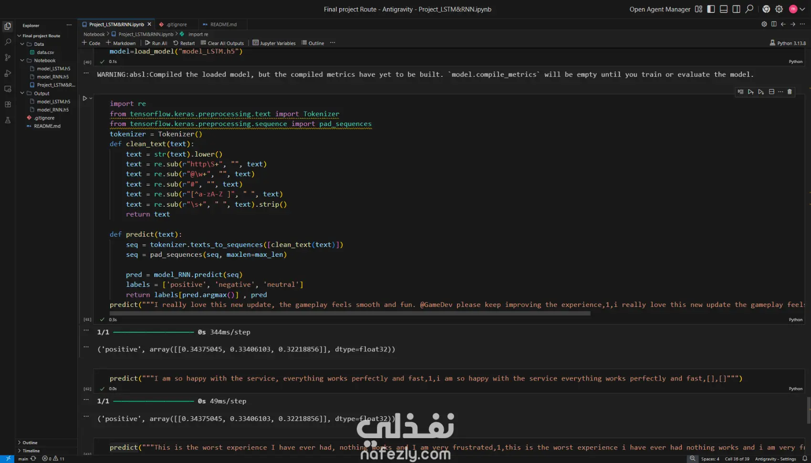Open the settings gear in title bar
The height and width of the screenshot is (463, 811).
tap(779, 9)
